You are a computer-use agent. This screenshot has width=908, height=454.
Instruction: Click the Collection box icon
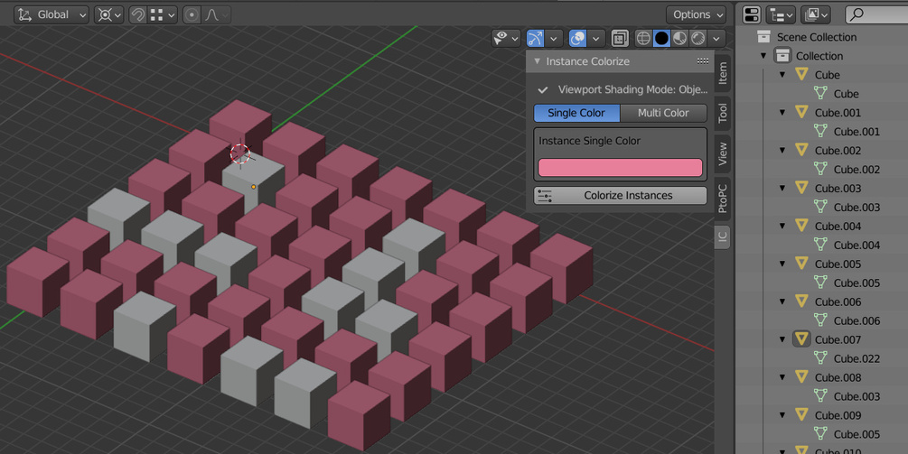pos(782,56)
